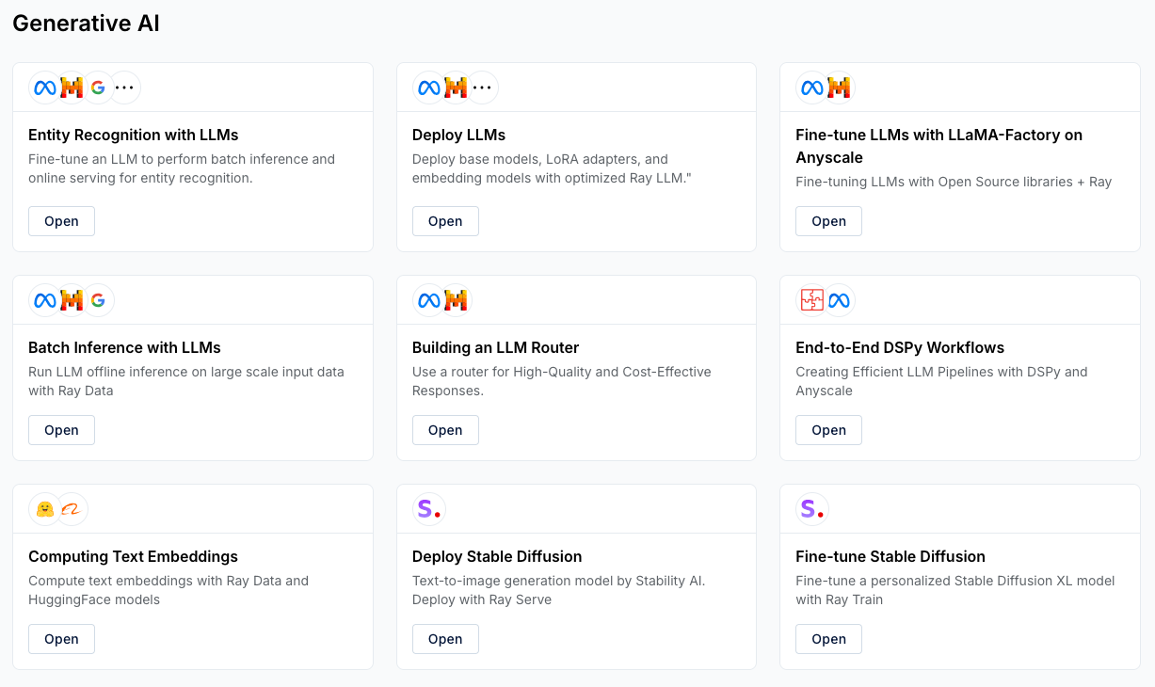
Task: Click the Meta icon on Deploy LLMs card
Action: [429, 88]
